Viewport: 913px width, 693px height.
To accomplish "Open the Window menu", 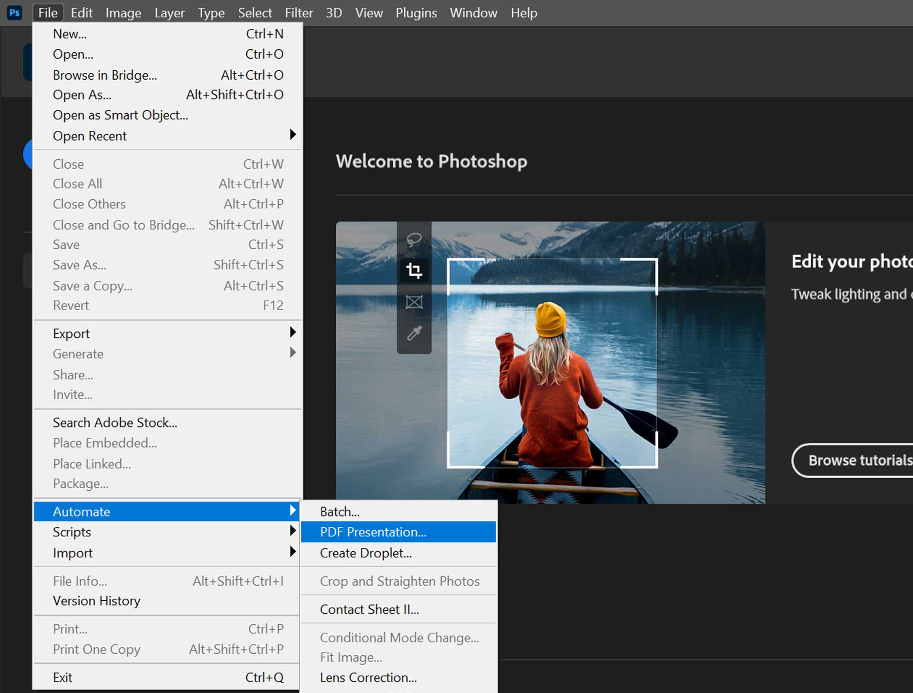I will pos(474,13).
